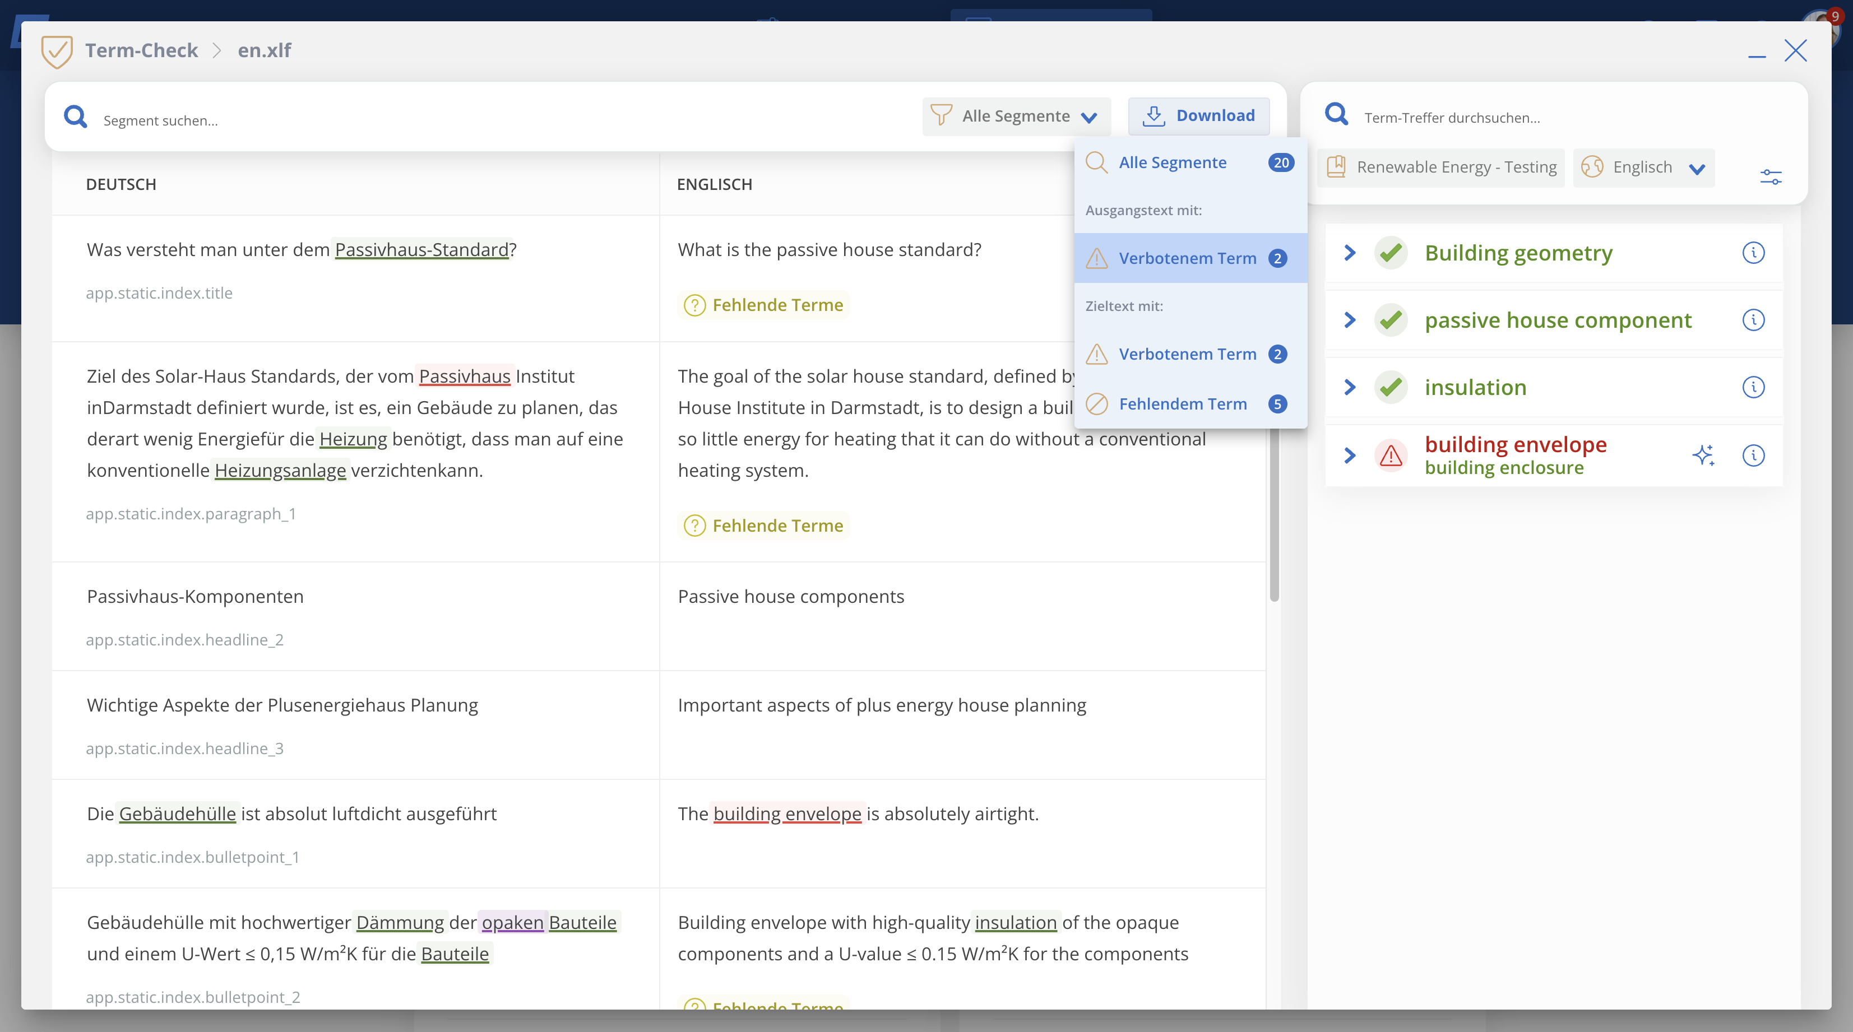Click the underlined term Heizungsanlage
Viewport: 1853px width, 1032px height.
pos(280,470)
